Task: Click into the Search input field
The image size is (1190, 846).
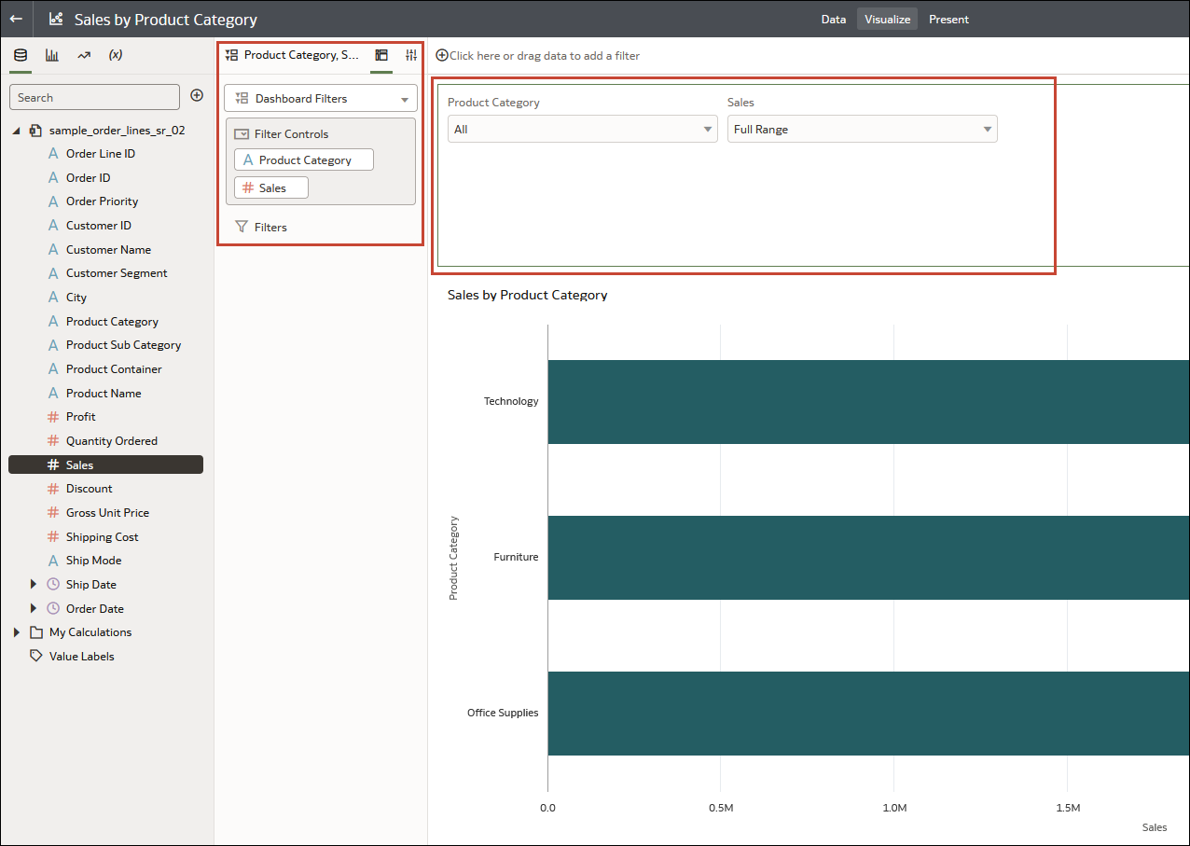Action: click(x=94, y=97)
